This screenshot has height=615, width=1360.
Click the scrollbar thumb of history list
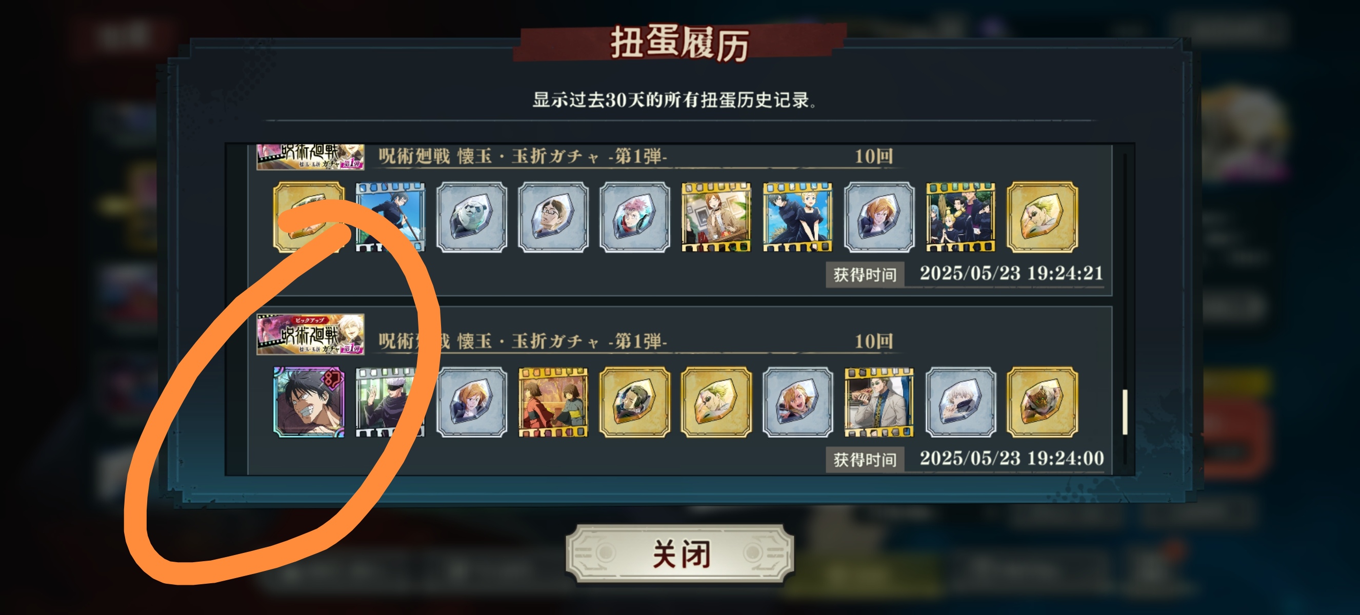(x=1125, y=412)
